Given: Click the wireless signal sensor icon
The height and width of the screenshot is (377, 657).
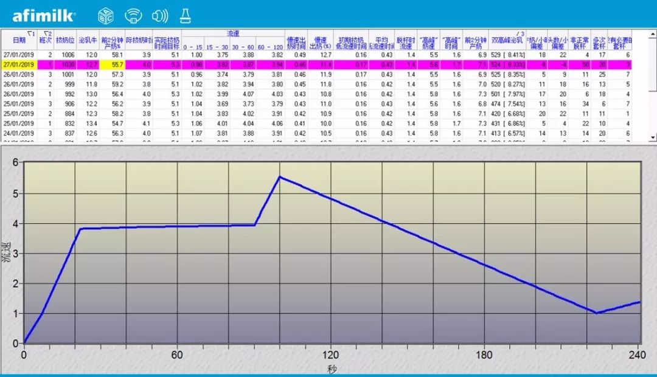Looking at the screenshot, I should pyautogui.click(x=133, y=16).
